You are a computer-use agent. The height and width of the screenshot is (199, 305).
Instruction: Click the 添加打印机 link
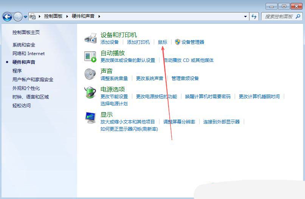point(138,42)
